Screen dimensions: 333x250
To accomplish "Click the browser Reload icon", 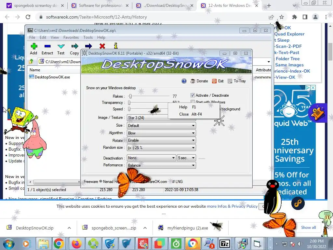I will click(x=28, y=17).
